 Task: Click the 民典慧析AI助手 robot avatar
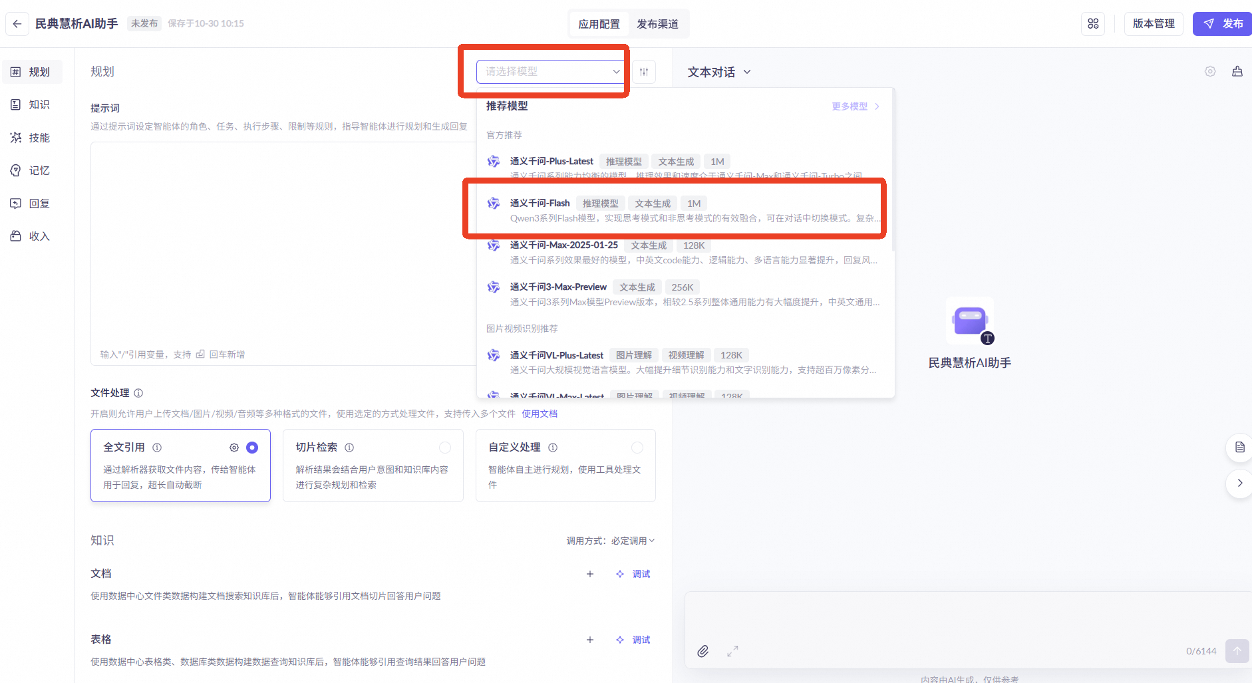[970, 321]
